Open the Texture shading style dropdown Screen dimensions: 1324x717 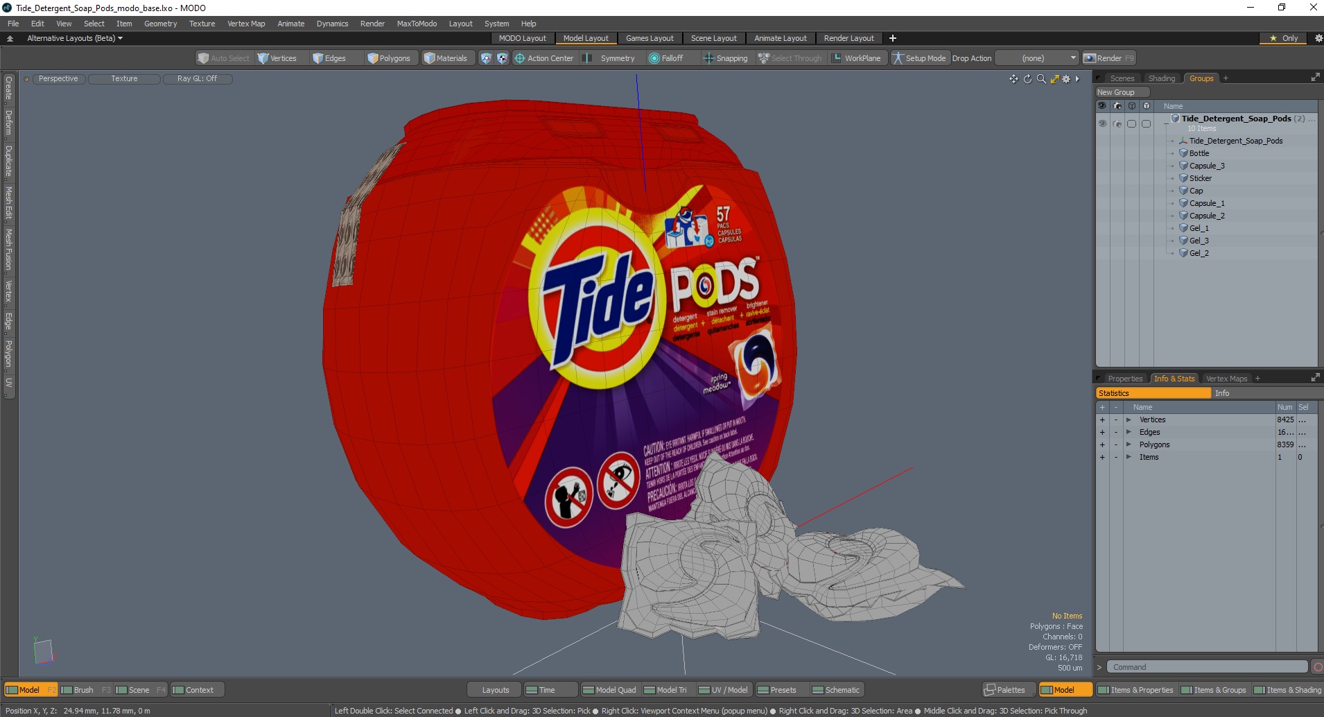[x=124, y=79]
